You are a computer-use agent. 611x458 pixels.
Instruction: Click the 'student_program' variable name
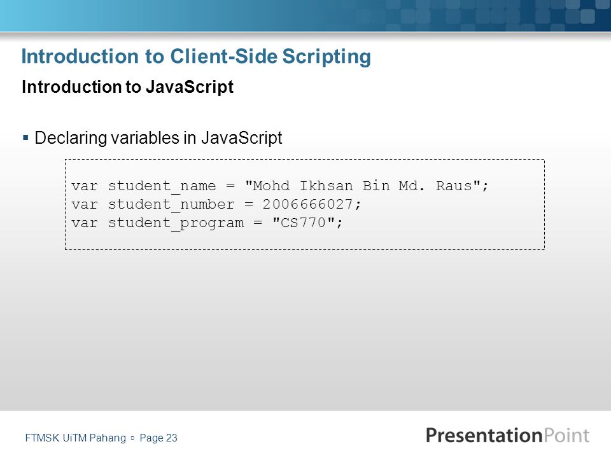click(176, 223)
